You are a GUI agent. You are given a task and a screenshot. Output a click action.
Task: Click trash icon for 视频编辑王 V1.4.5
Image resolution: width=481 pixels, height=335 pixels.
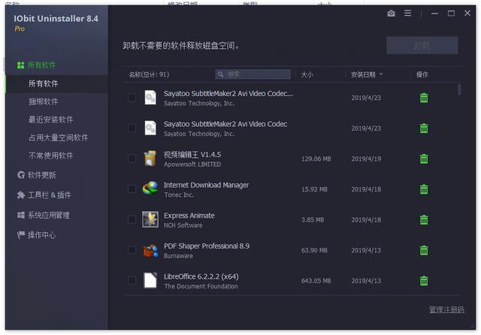point(424,158)
